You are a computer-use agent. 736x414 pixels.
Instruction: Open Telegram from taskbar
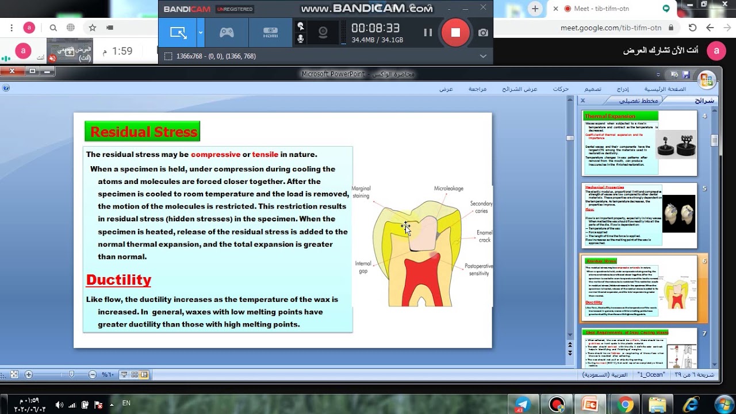[523, 404]
